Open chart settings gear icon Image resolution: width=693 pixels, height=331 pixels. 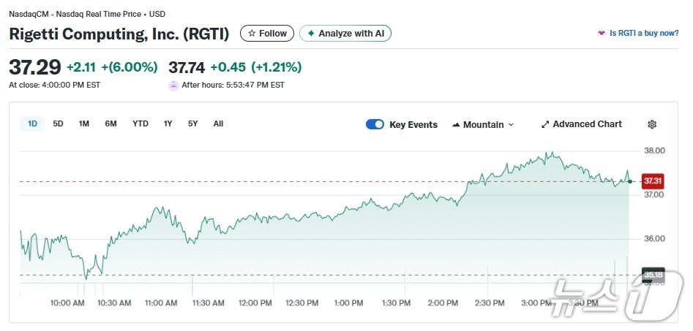pyautogui.click(x=652, y=124)
